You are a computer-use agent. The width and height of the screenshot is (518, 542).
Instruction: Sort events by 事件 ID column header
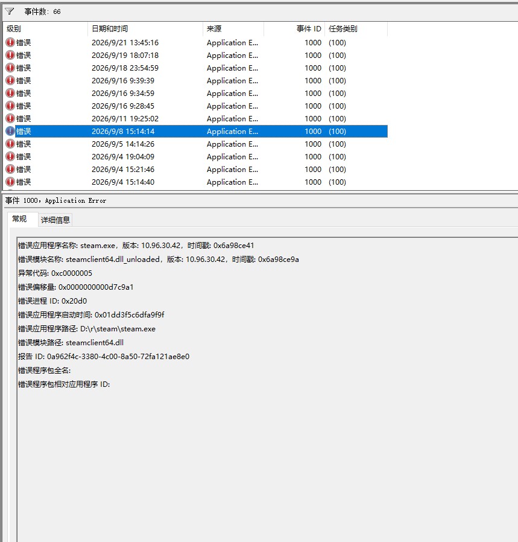point(294,29)
